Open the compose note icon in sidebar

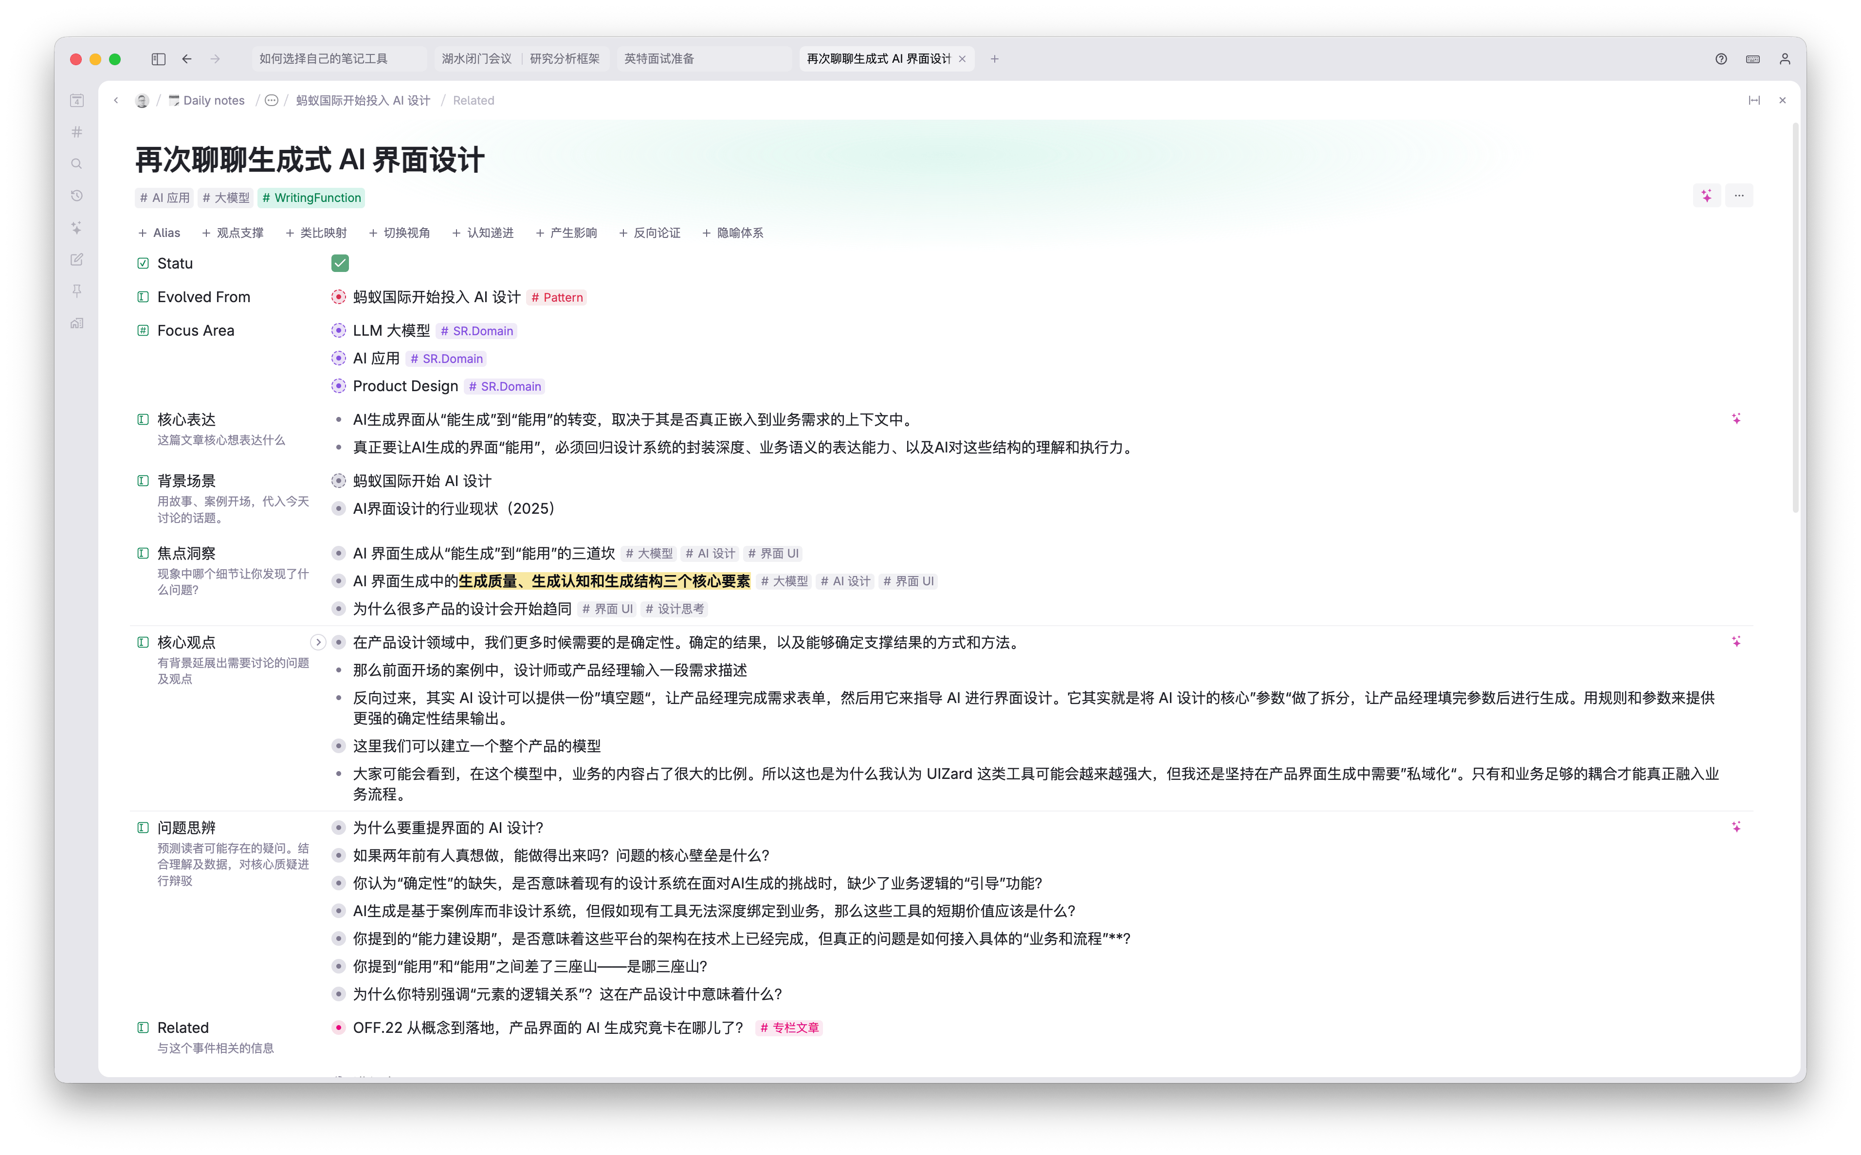[76, 260]
